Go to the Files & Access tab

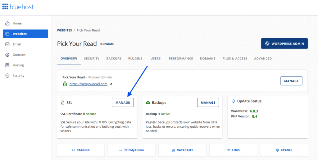coord(235,59)
